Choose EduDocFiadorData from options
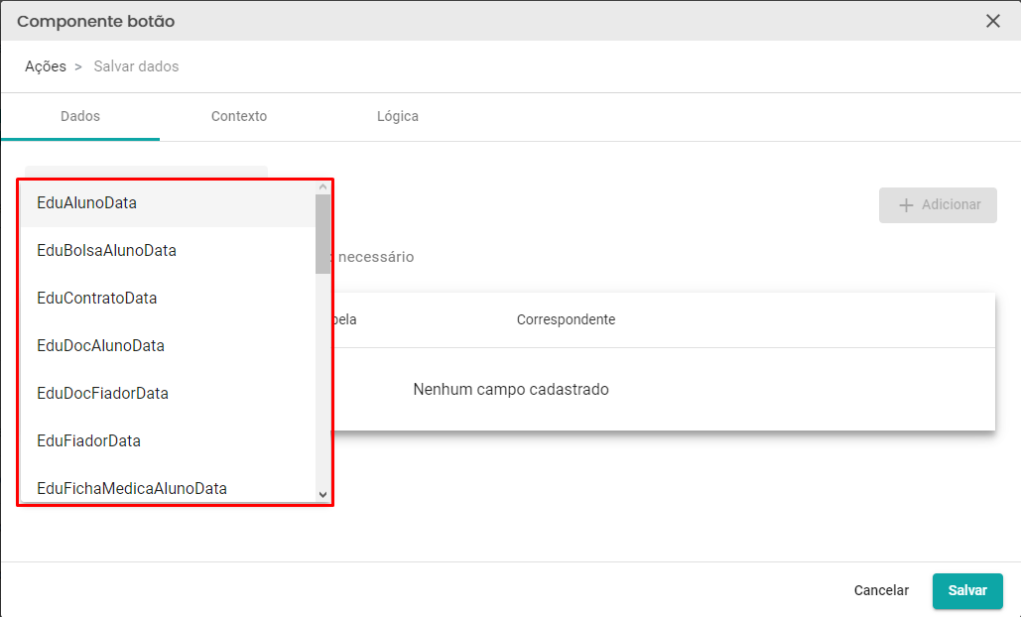 tap(168, 393)
